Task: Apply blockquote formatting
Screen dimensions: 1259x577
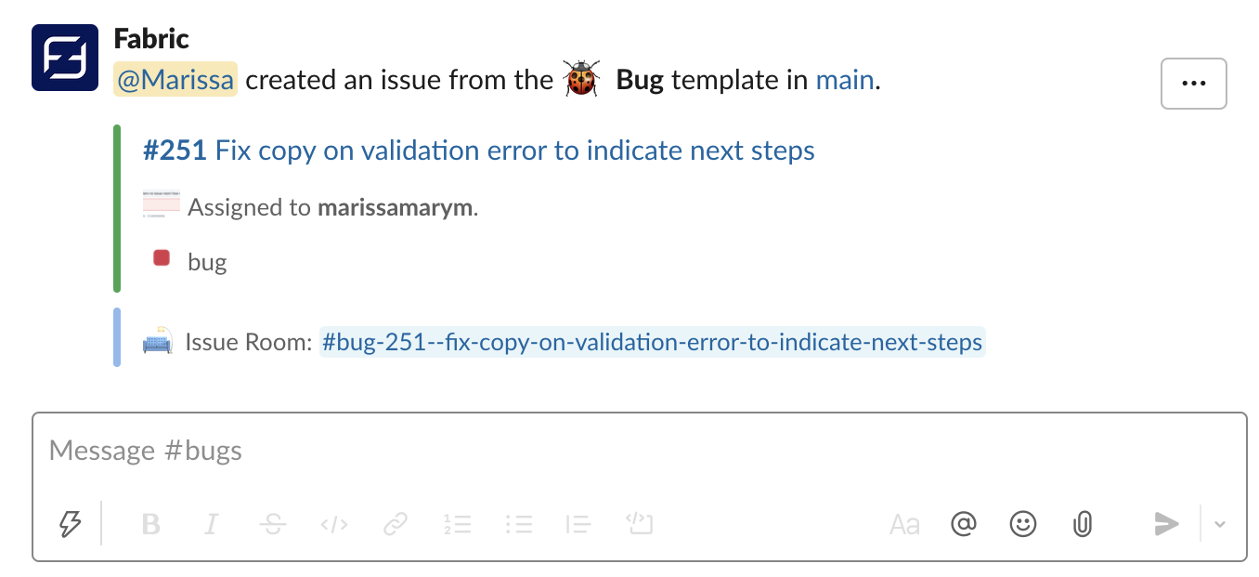Action: point(578,524)
